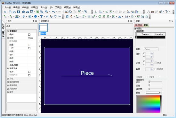Adjust the 发光 slider
Image resolution: width=176 pixels, height=118 pixels.
pos(149,82)
